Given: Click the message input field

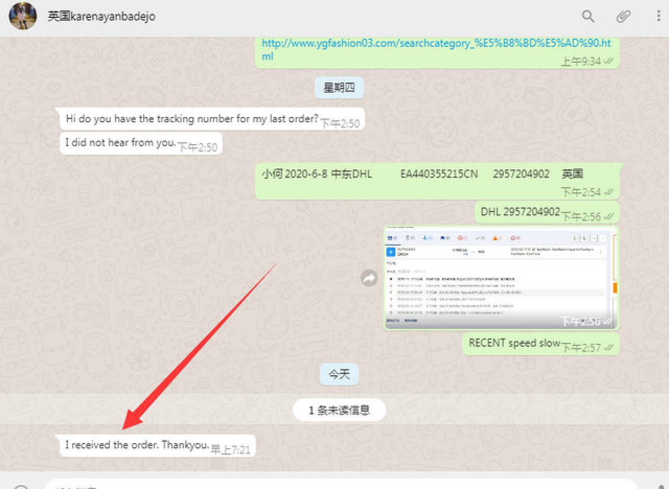Looking at the screenshot, I should 340,485.
